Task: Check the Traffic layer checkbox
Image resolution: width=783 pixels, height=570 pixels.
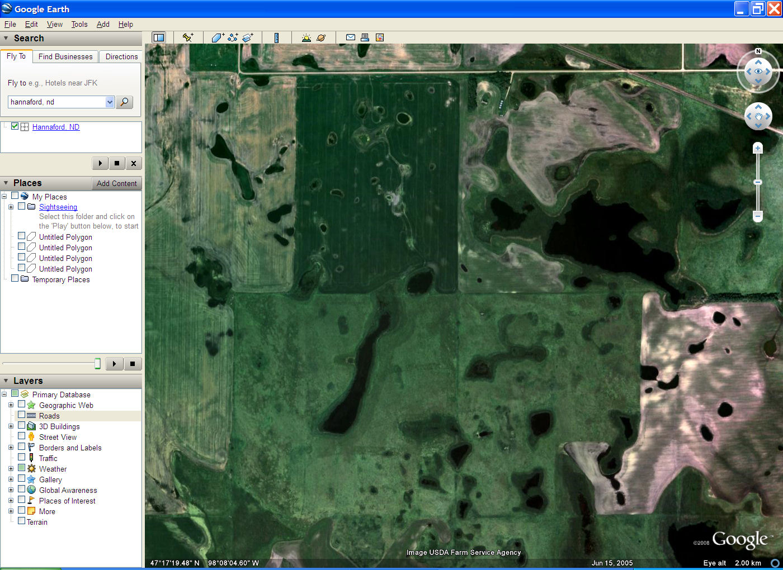Action: 21,458
